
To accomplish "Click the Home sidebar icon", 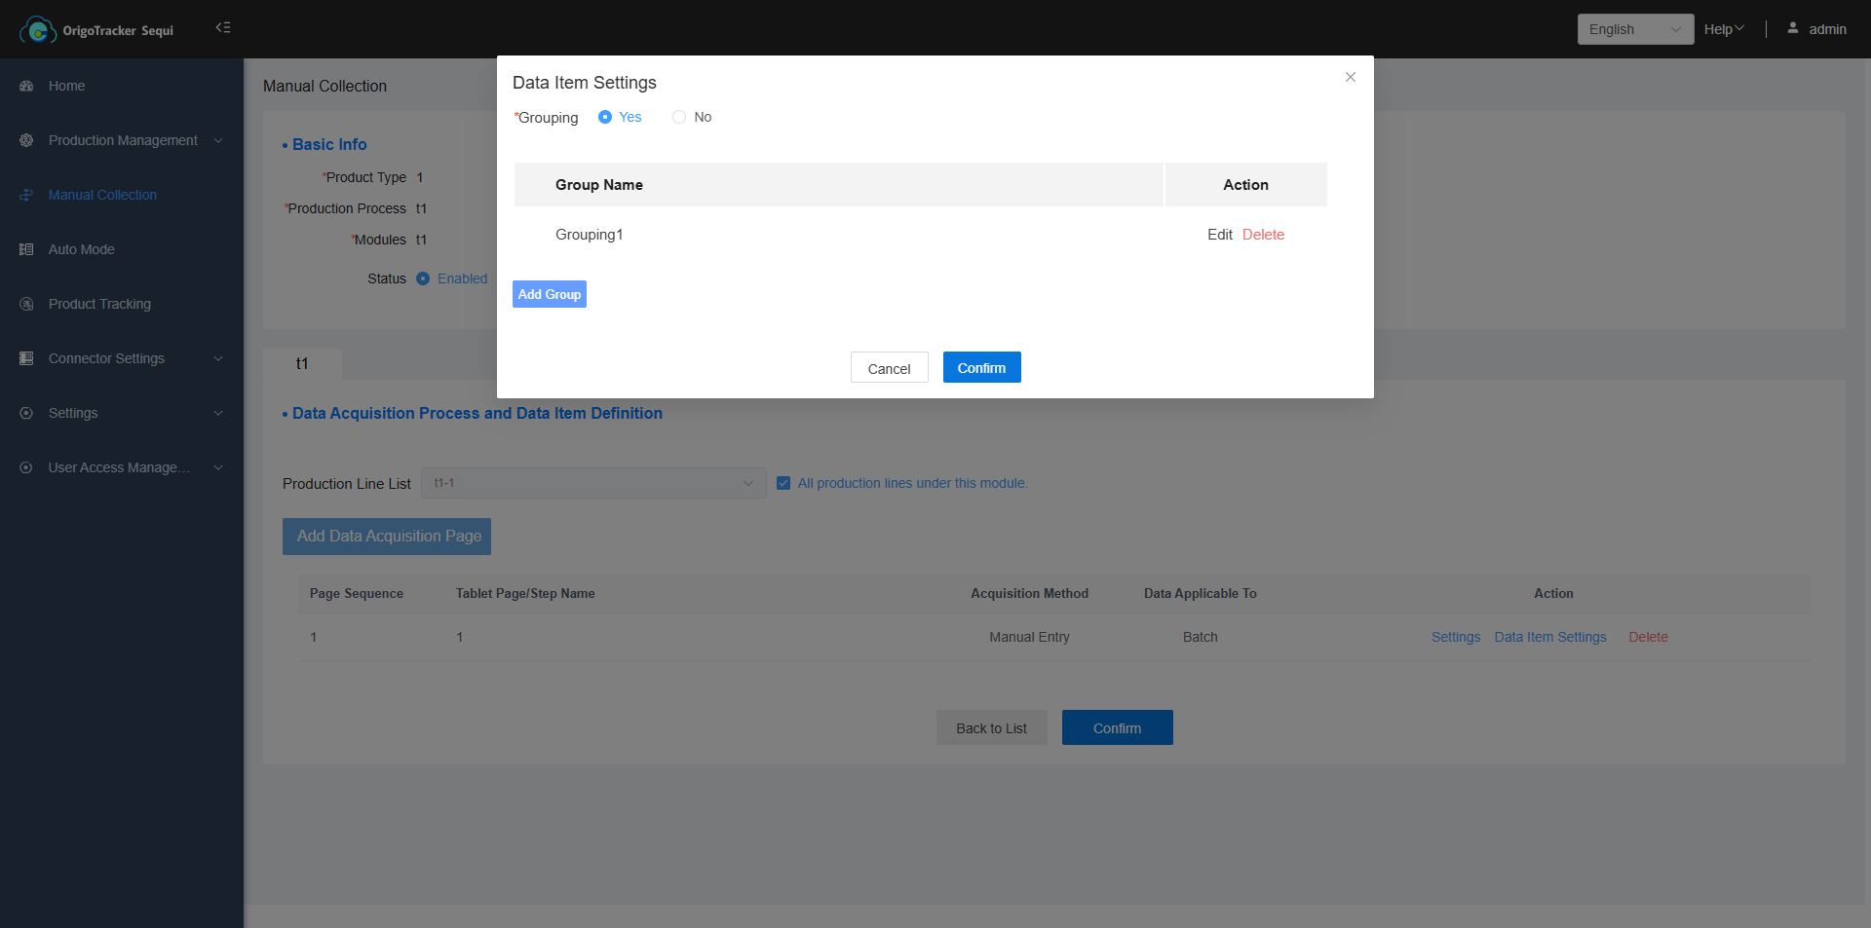I will (26, 86).
